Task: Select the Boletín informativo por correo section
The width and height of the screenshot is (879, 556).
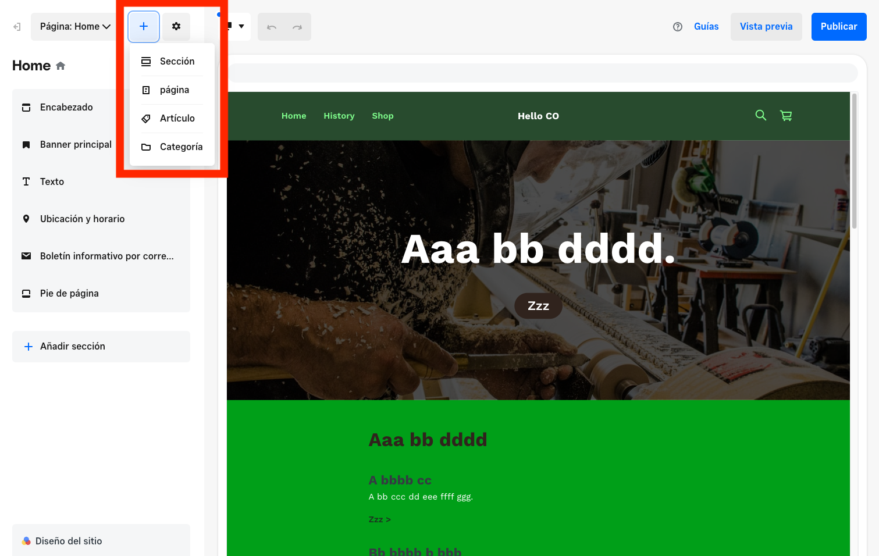Action: coord(101,256)
